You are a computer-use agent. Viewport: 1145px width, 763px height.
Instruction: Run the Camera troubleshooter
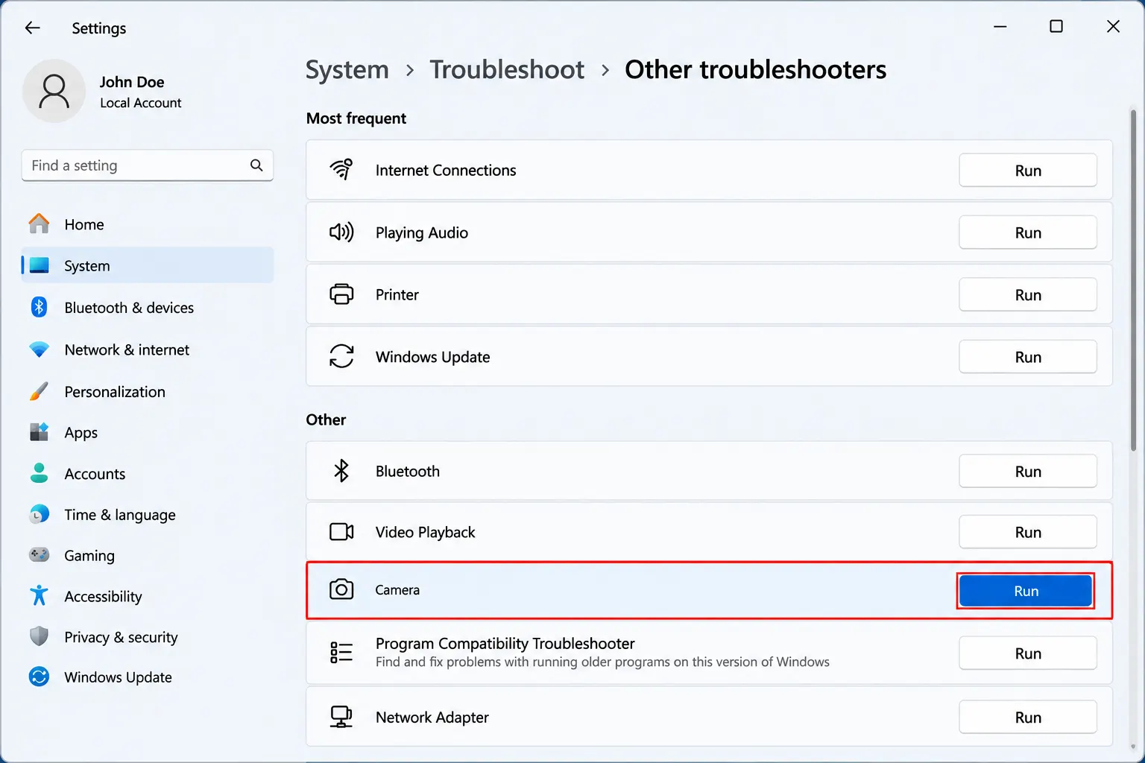[x=1026, y=591]
